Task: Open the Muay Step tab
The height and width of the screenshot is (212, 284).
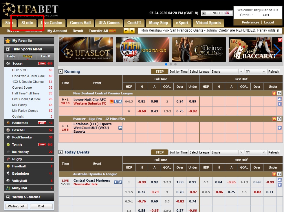Action: pos(158,23)
